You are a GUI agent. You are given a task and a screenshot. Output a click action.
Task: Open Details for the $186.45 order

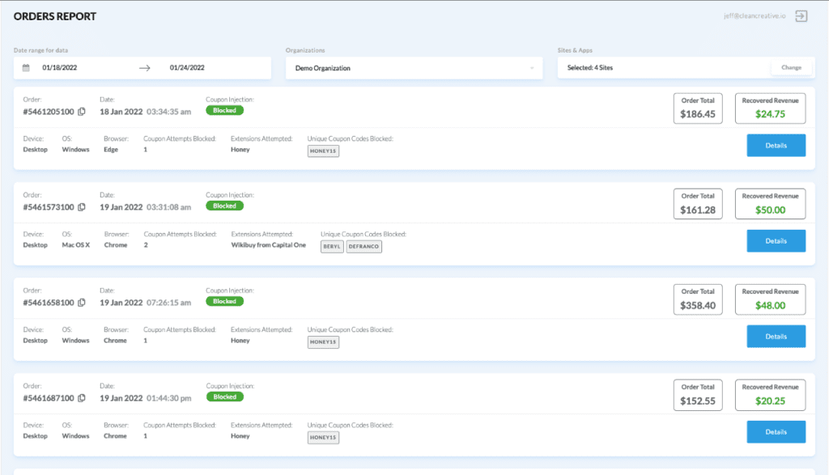(x=776, y=146)
